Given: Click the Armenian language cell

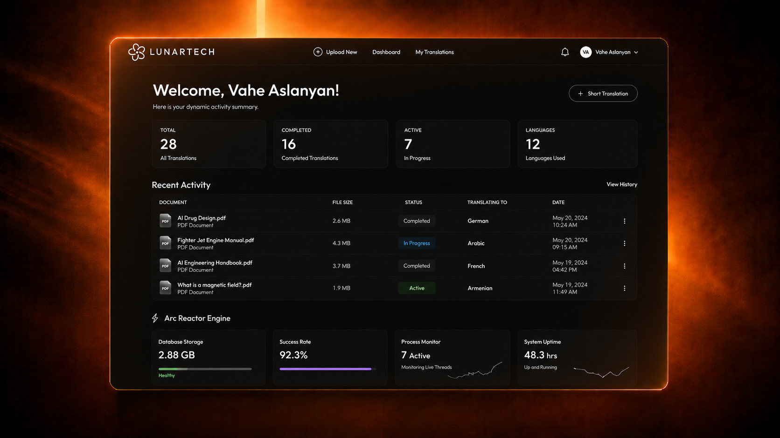Looking at the screenshot, I should pyautogui.click(x=480, y=288).
